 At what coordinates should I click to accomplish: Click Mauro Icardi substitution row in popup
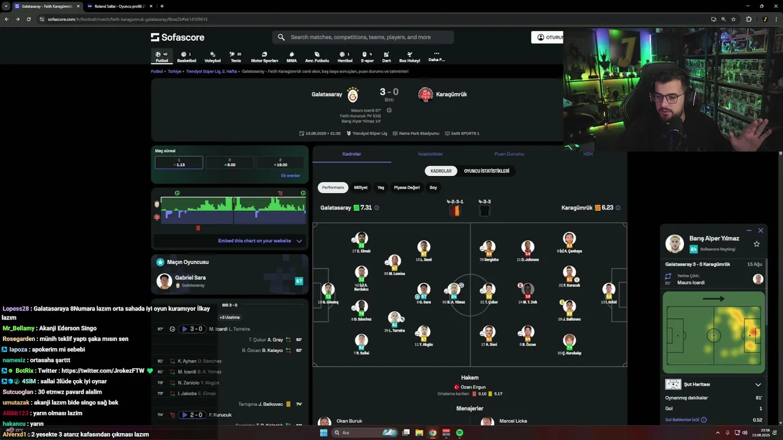coord(714,279)
